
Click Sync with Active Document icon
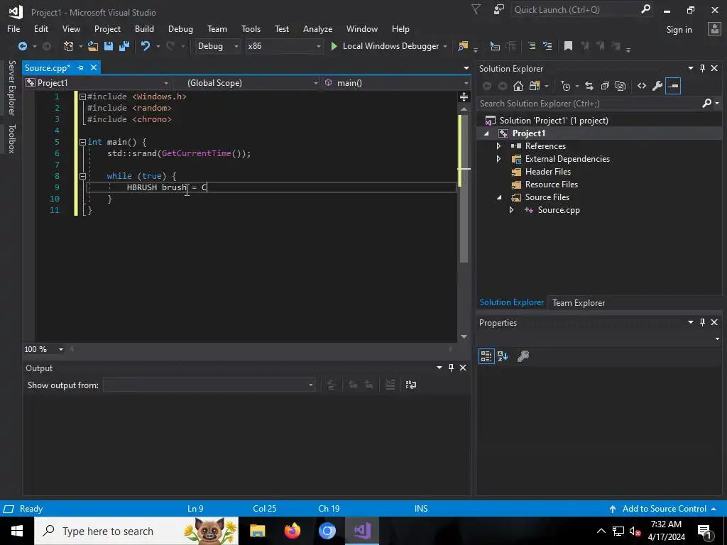(x=589, y=86)
